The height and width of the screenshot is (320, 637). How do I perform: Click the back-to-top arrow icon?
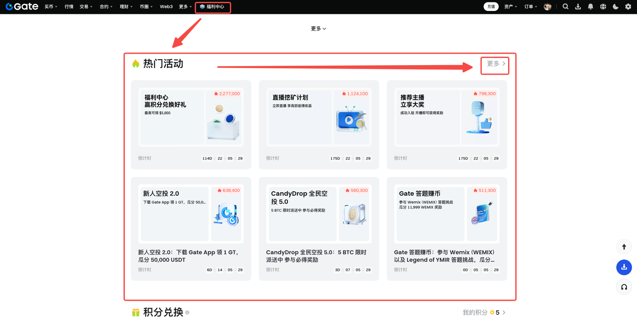pos(624,246)
